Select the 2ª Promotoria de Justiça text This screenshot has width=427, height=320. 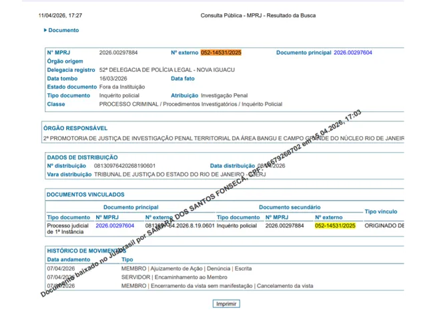click(x=224, y=138)
